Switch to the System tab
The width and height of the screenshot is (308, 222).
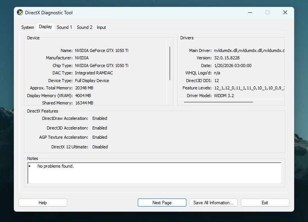point(28,27)
